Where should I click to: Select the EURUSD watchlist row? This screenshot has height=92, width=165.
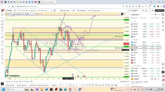pyautogui.click(x=145, y=24)
